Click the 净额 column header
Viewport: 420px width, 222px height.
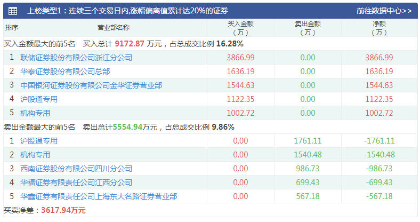379,28
